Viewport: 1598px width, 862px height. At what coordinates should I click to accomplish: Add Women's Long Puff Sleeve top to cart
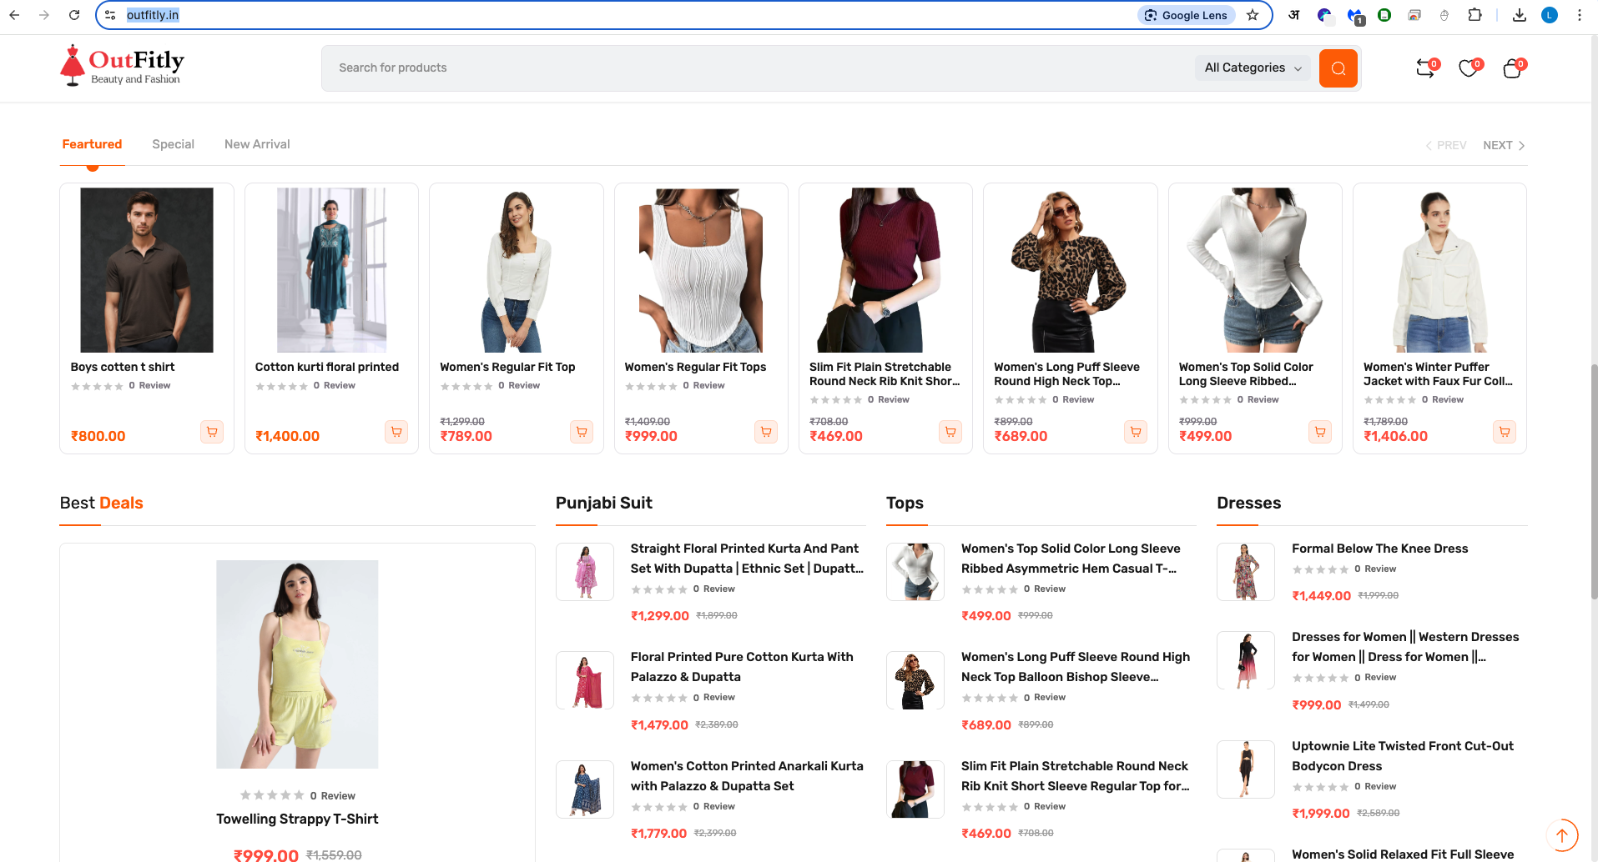click(x=1136, y=432)
